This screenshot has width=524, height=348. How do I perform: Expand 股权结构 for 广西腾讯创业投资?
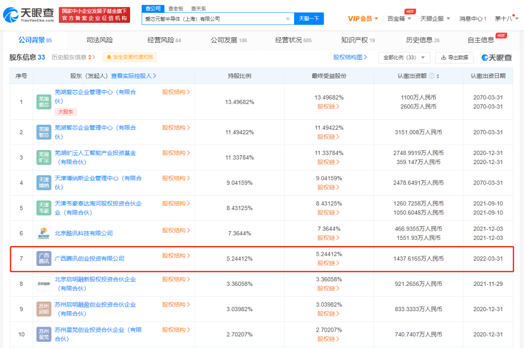tap(176, 256)
